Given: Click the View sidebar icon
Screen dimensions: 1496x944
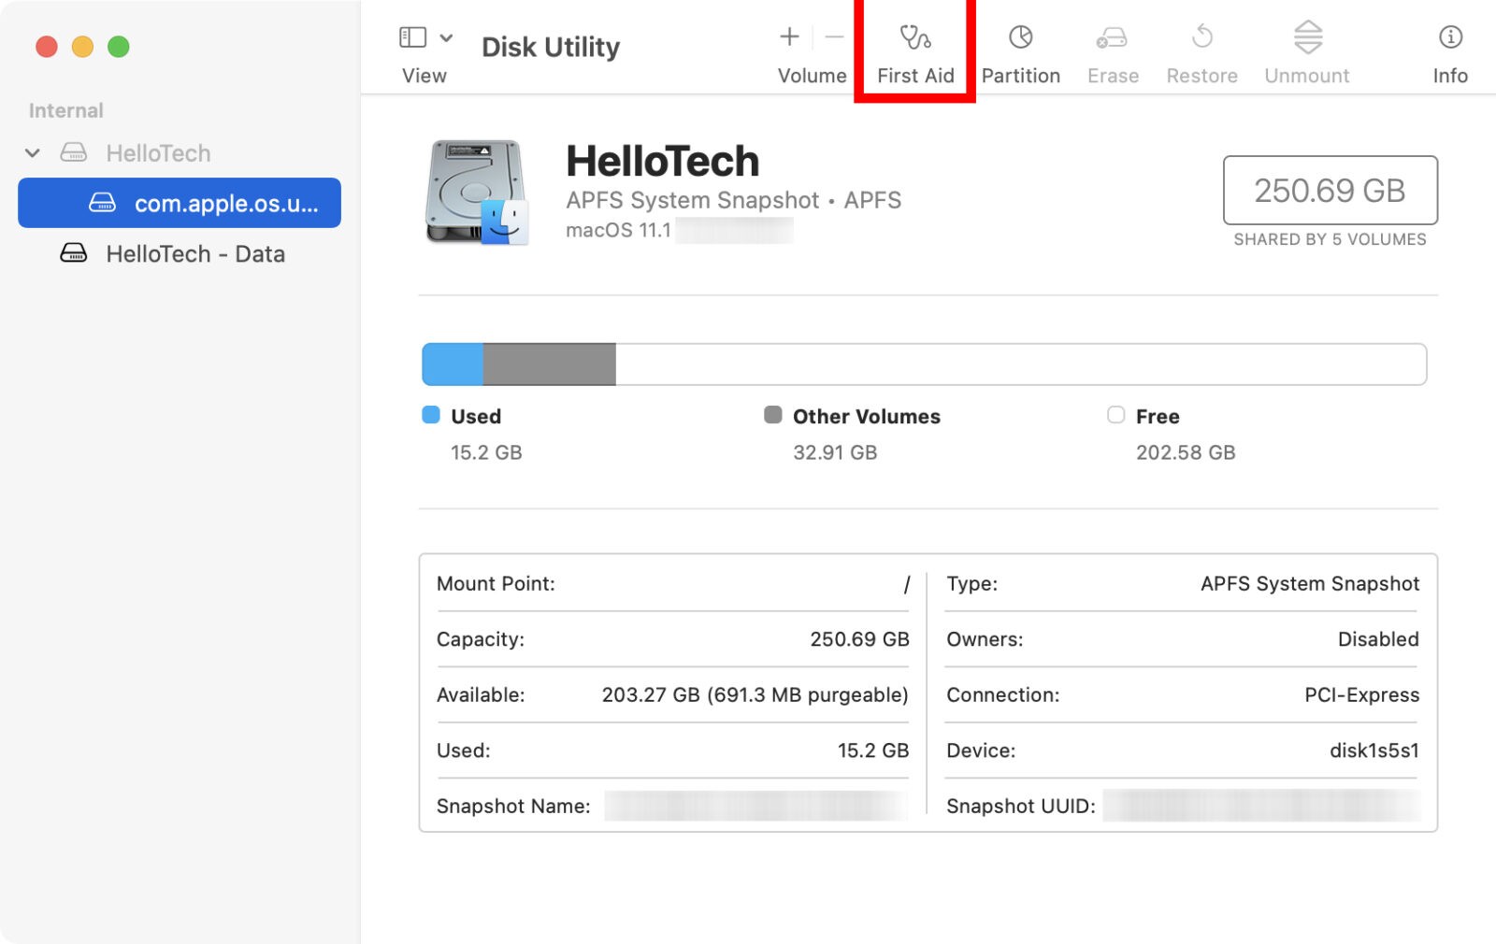Looking at the screenshot, I should 411,37.
